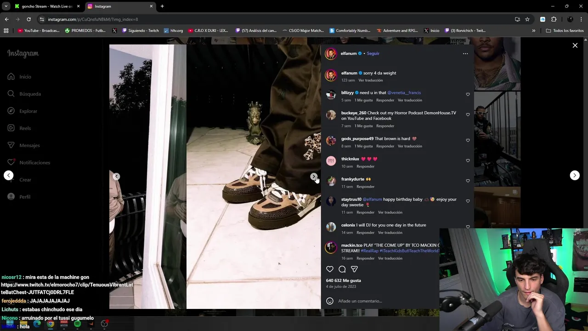The height and width of the screenshot is (331, 588).
Task: Open Mensajes in Instagram sidebar
Action: tap(23, 145)
